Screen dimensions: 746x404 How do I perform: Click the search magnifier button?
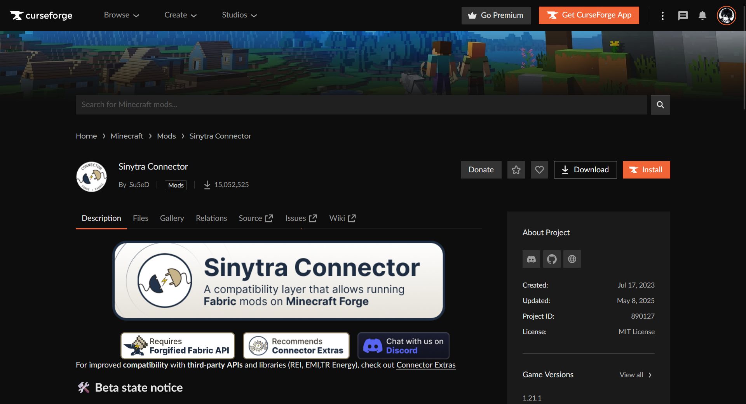[660, 105]
